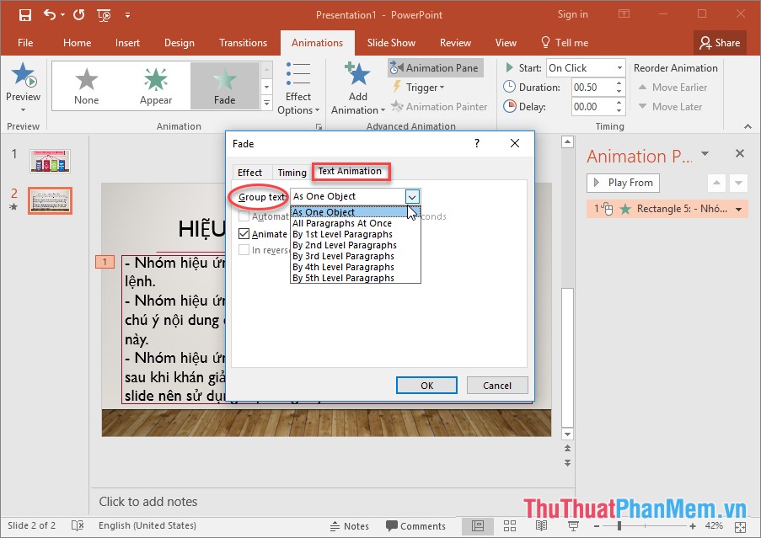
Task: Switch to the Timing tab
Action: tap(292, 172)
